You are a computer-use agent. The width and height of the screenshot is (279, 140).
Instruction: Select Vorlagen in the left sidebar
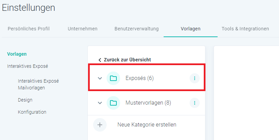[17, 54]
